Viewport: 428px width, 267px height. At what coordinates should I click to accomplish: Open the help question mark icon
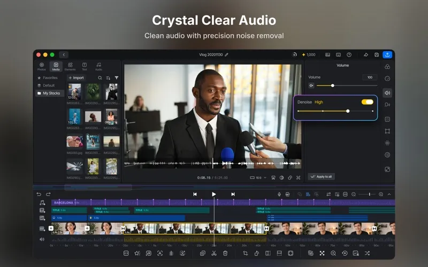point(349,55)
